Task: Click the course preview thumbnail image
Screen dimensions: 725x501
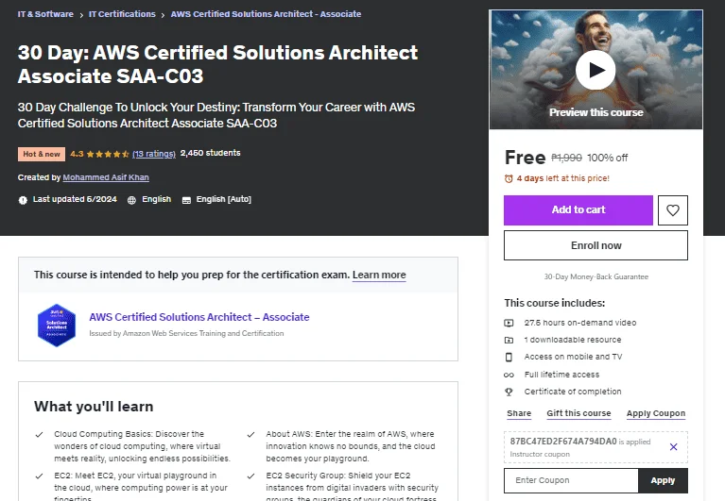Action: 596,70
